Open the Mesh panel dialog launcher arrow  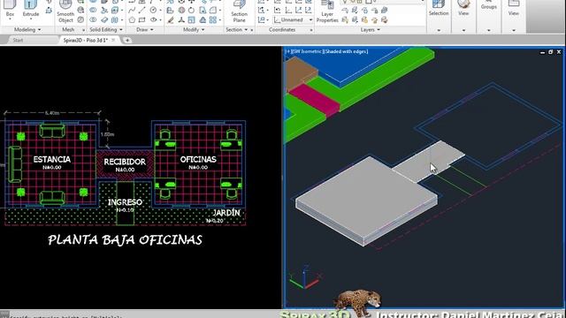[83, 30]
